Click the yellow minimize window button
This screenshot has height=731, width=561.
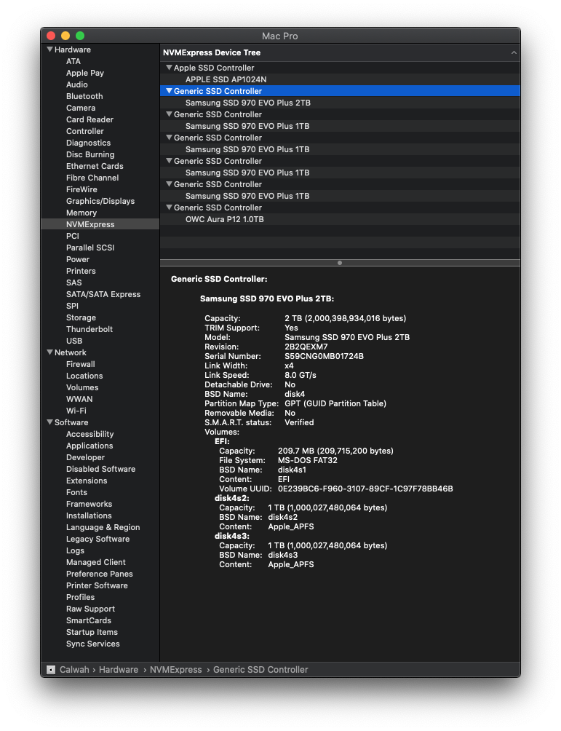tap(65, 36)
